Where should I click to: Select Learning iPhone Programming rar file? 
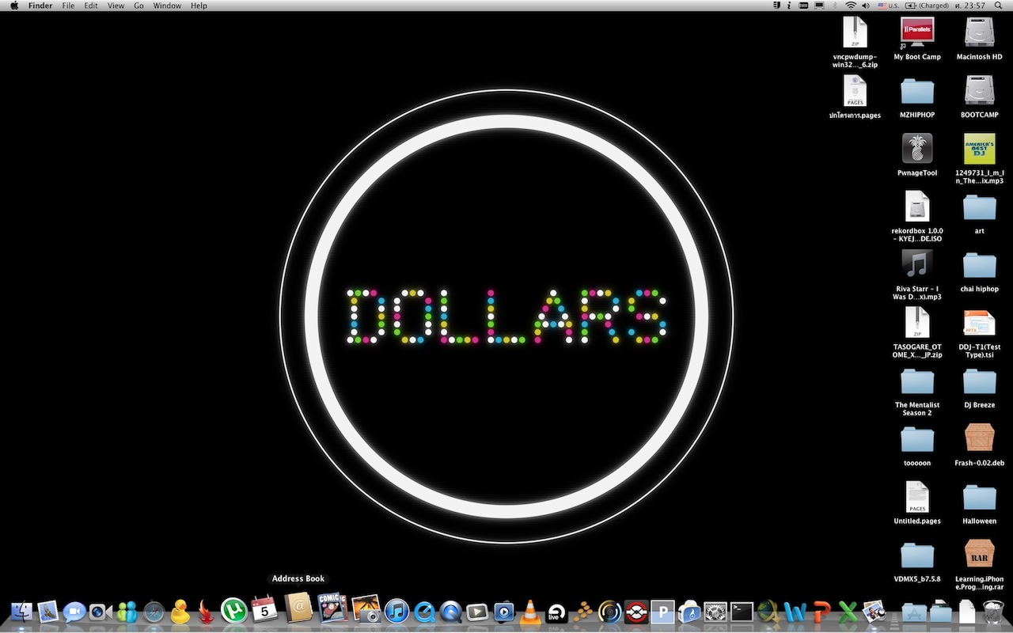pos(980,553)
